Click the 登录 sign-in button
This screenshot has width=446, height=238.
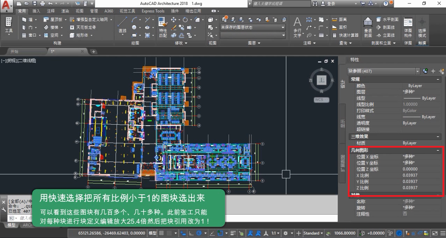(328, 3)
